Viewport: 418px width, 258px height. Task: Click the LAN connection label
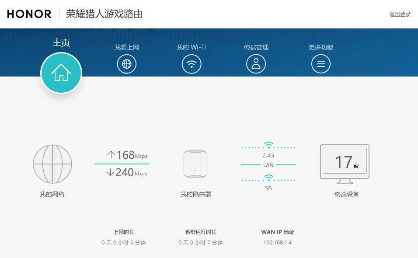pos(268,165)
